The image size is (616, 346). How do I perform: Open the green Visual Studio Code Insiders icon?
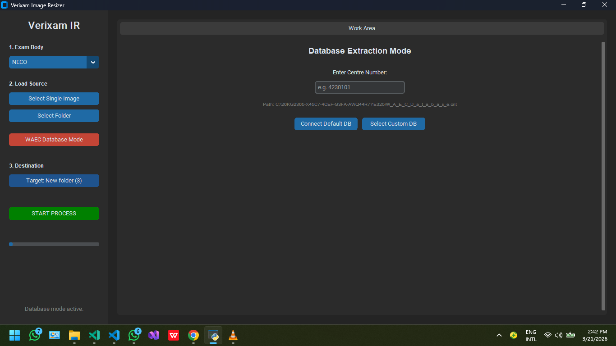pyautogui.click(x=94, y=335)
